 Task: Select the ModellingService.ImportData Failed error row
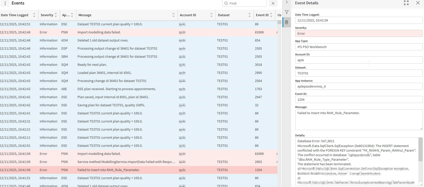pyautogui.click(x=126, y=162)
